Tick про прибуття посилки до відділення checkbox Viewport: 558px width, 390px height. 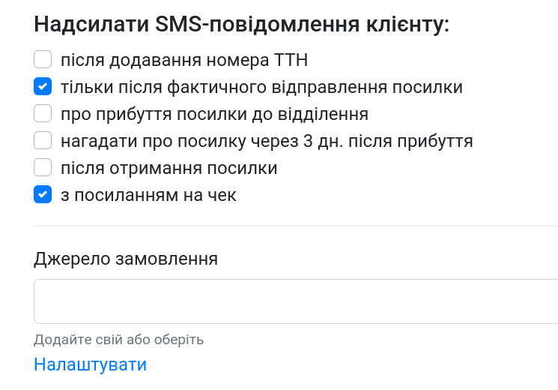pos(43,114)
